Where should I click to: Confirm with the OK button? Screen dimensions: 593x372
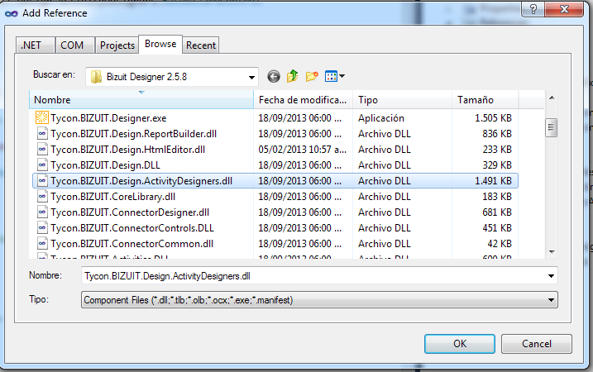coord(460,344)
